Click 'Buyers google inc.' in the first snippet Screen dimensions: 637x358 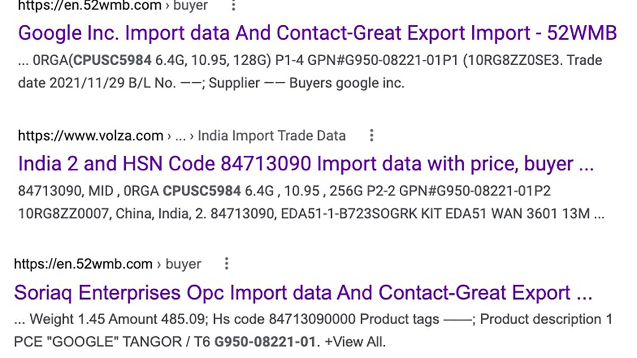(347, 83)
